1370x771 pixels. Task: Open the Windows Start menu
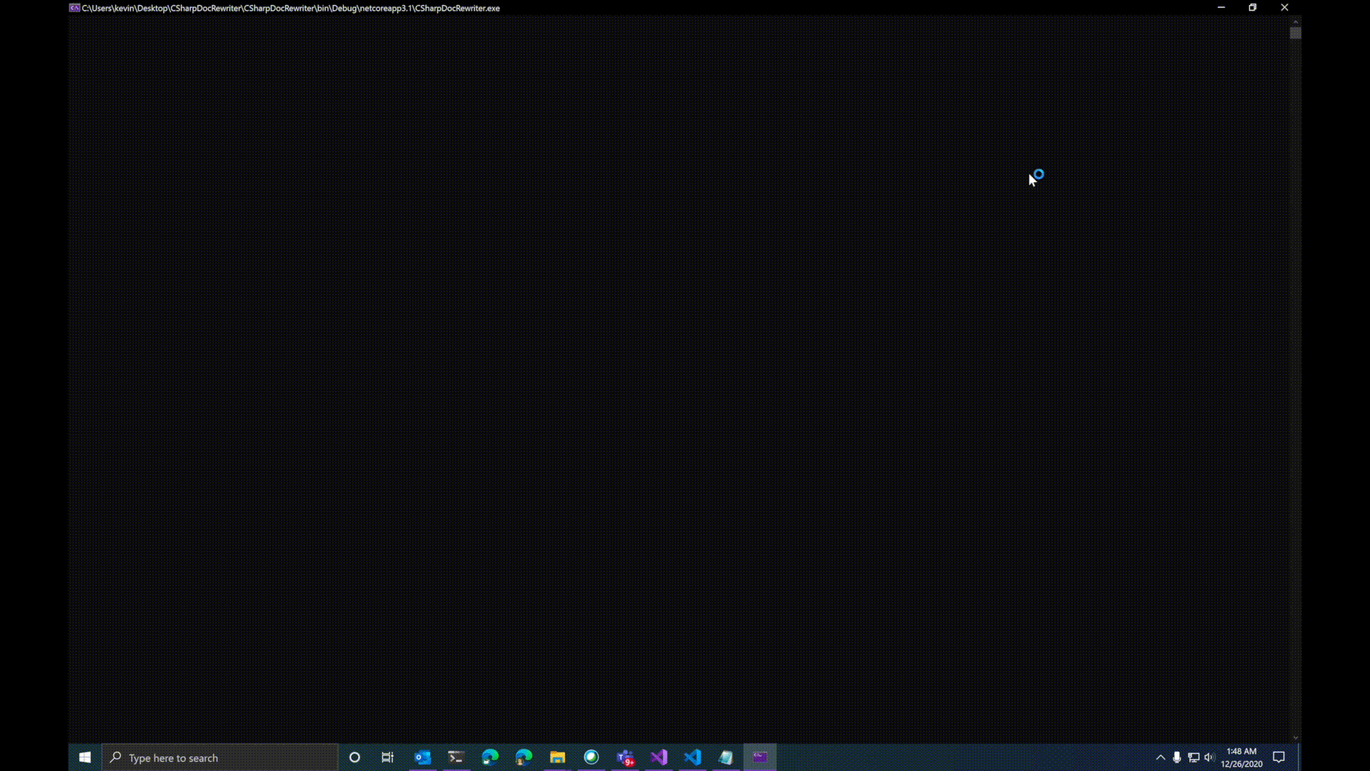click(85, 757)
